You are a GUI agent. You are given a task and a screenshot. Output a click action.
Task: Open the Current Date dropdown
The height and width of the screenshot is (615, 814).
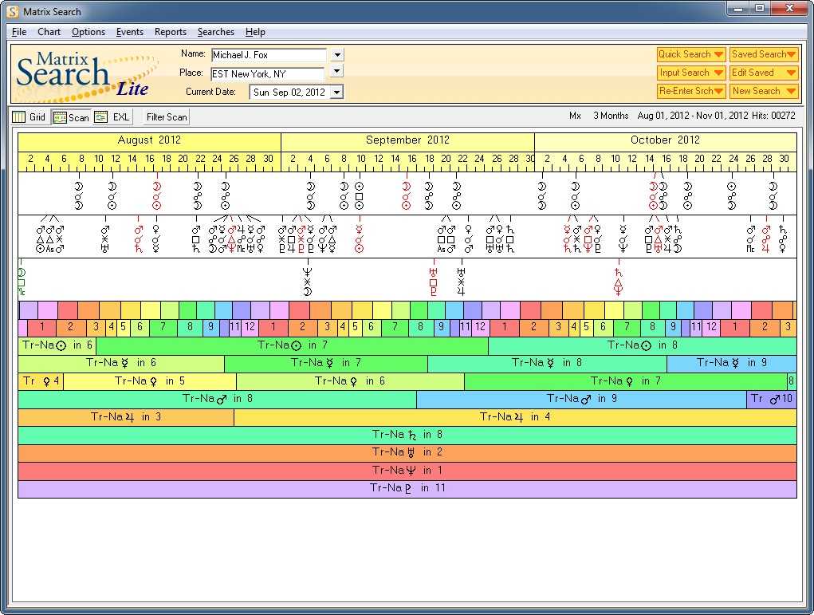click(x=337, y=93)
